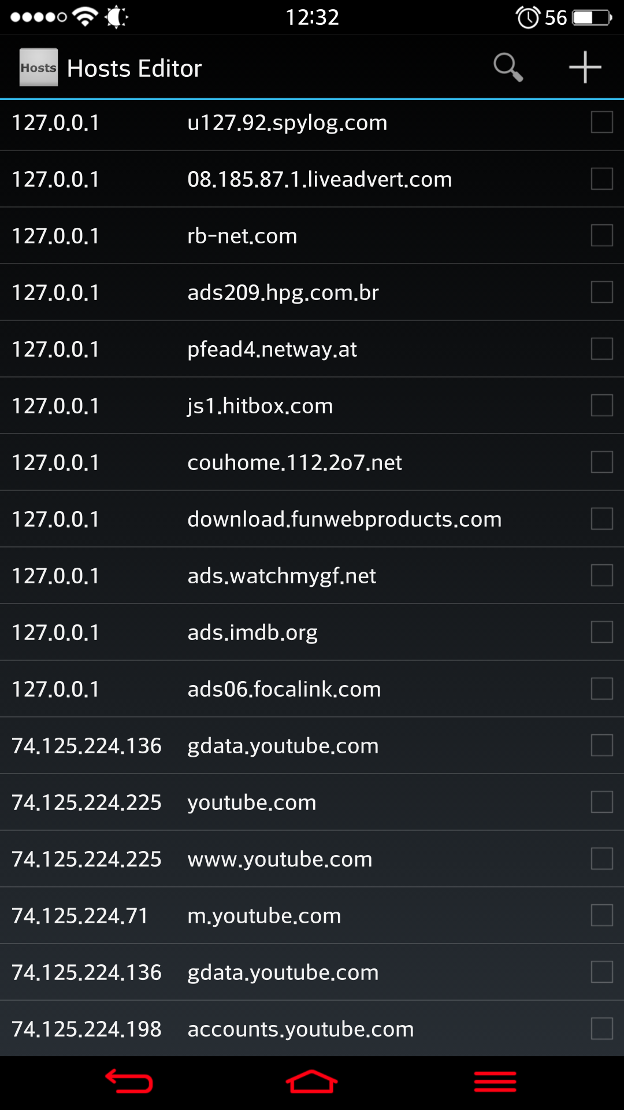
Task: Open the search magnifier icon
Action: (x=508, y=68)
